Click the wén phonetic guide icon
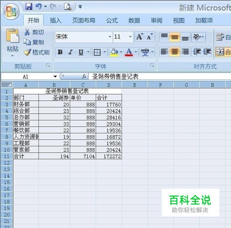 [145, 52]
